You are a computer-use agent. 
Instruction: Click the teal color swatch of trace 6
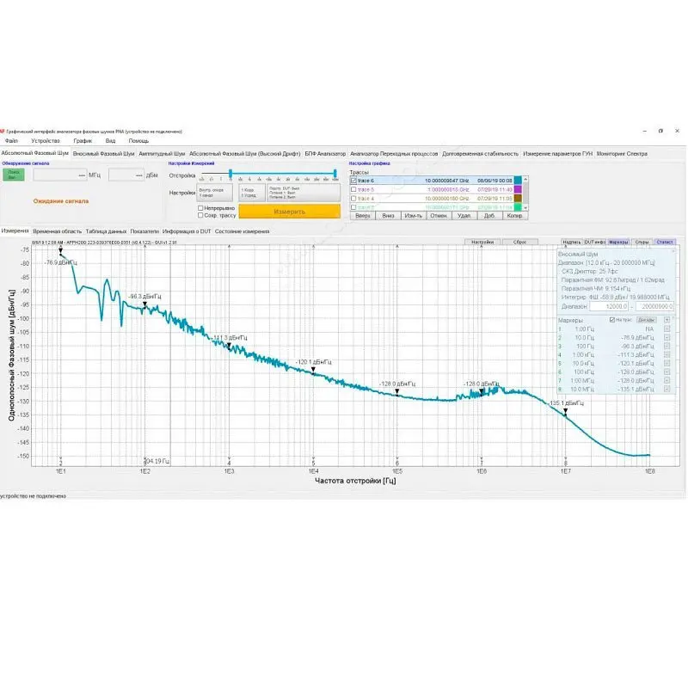[519, 181]
